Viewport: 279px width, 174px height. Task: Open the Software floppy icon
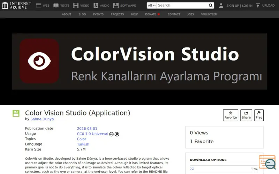click(116, 6)
